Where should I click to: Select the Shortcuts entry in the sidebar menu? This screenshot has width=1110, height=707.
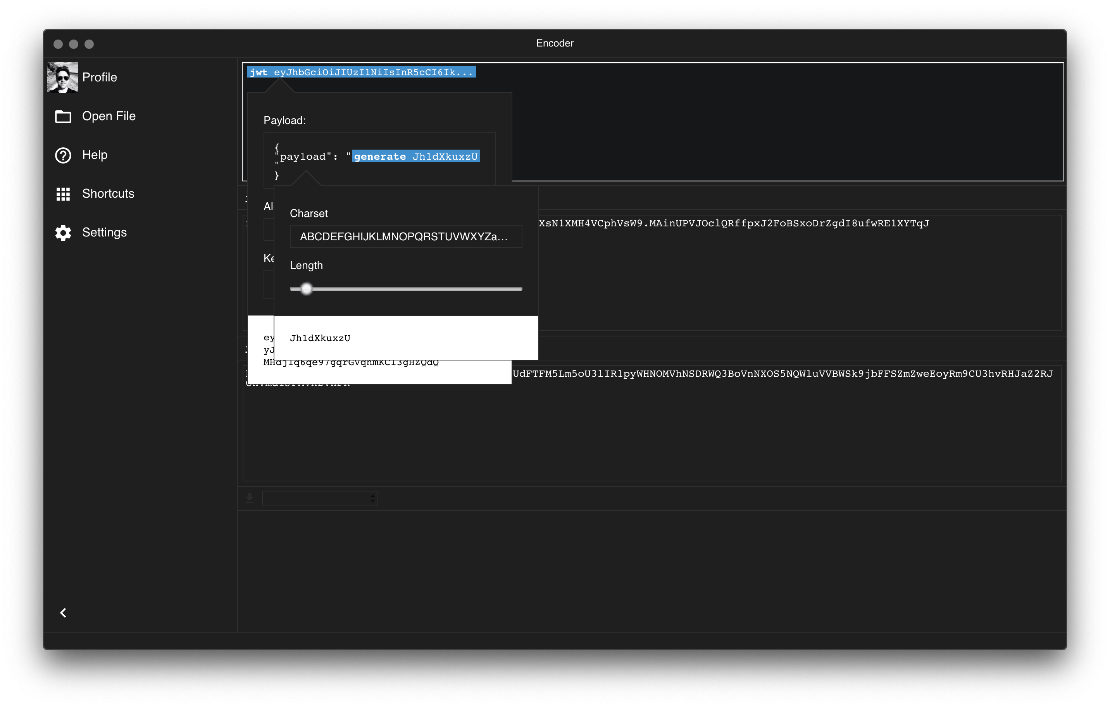point(108,194)
